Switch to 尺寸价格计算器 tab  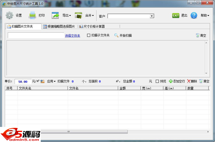tap(99, 26)
